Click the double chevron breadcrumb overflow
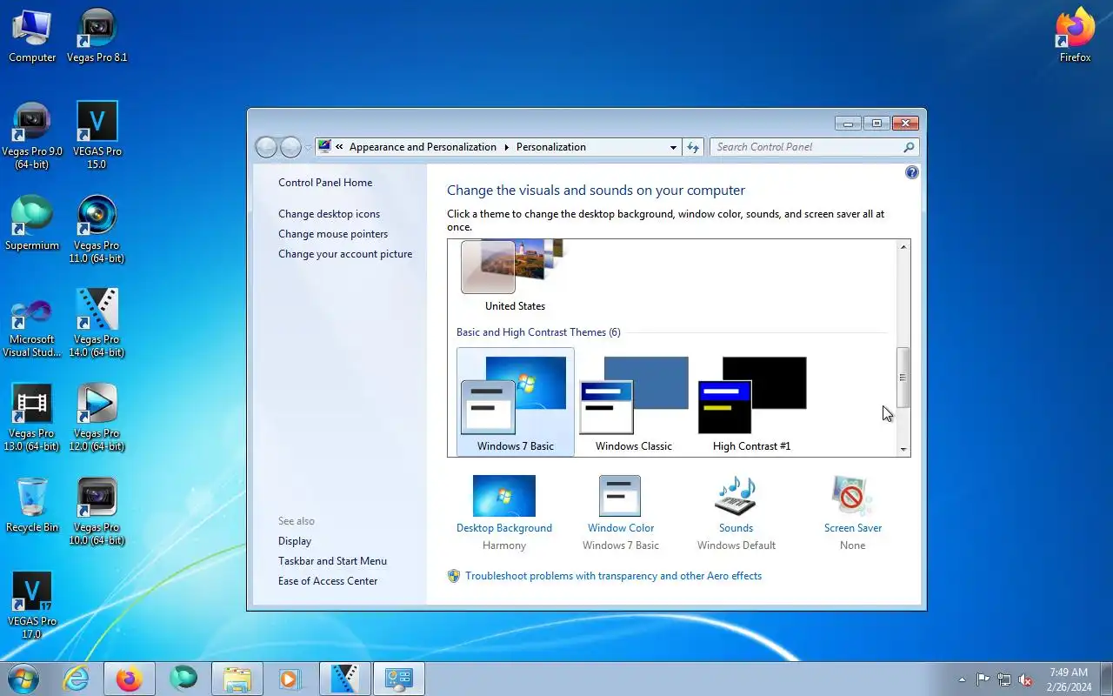 pos(339,147)
